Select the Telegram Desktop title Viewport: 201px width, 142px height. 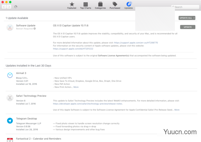coord(26,119)
